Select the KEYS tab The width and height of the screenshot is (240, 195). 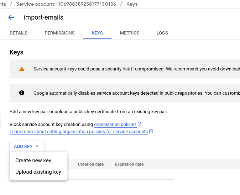click(x=97, y=33)
